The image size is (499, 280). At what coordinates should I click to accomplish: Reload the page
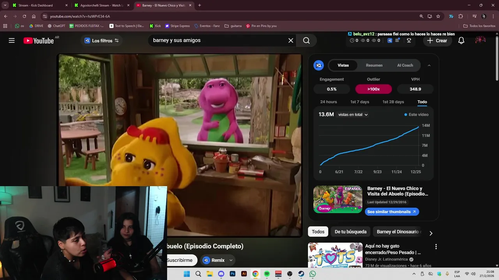click(x=24, y=16)
